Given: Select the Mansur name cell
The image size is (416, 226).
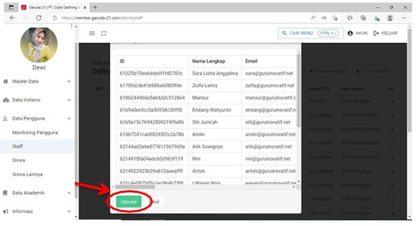Looking at the screenshot, I should (x=200, y=98).
